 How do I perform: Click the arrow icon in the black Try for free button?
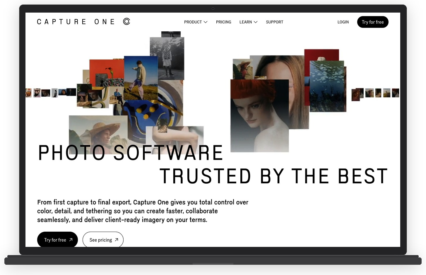[71, 240]
